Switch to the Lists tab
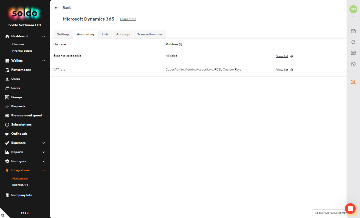 pyautogui.click(x=105, y=34)
